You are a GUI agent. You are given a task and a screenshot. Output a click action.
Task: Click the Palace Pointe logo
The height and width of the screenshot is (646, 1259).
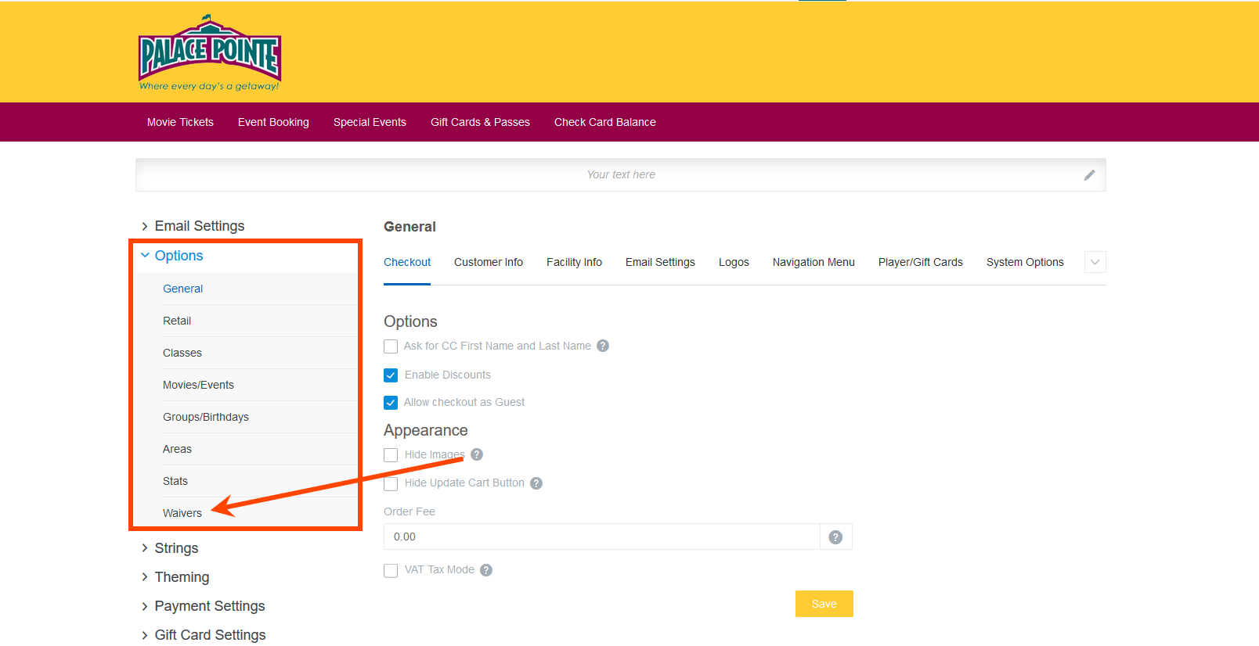pyautogui.click(x=209, y=53)
